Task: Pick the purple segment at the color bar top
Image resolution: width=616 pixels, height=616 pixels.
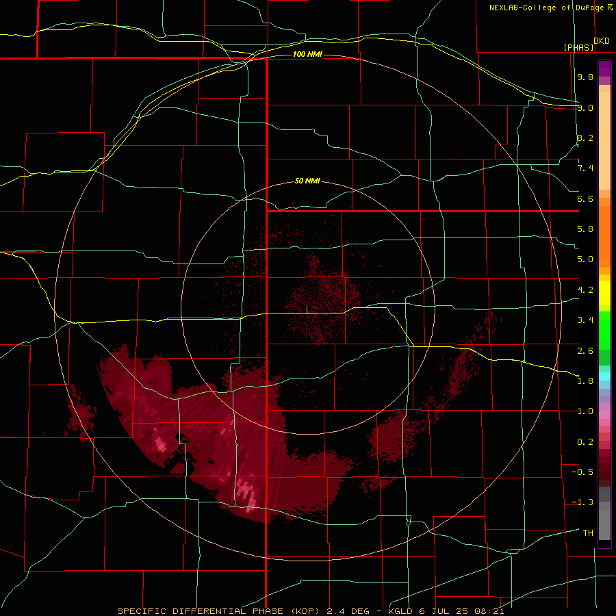Action: 604,68
